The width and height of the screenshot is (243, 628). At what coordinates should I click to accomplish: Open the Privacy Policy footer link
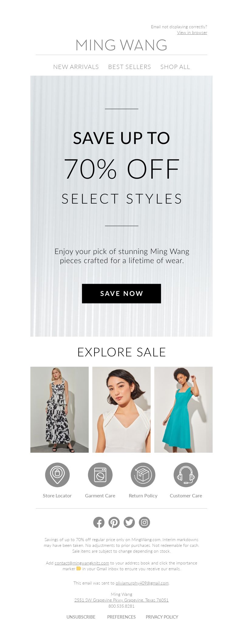click(x=162, y=617)
